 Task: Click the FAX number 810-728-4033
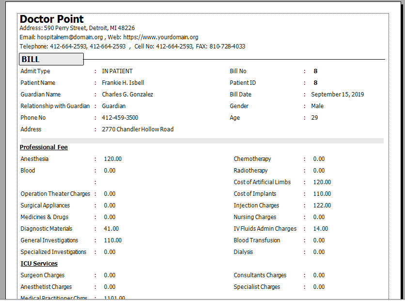pos(227,47)
